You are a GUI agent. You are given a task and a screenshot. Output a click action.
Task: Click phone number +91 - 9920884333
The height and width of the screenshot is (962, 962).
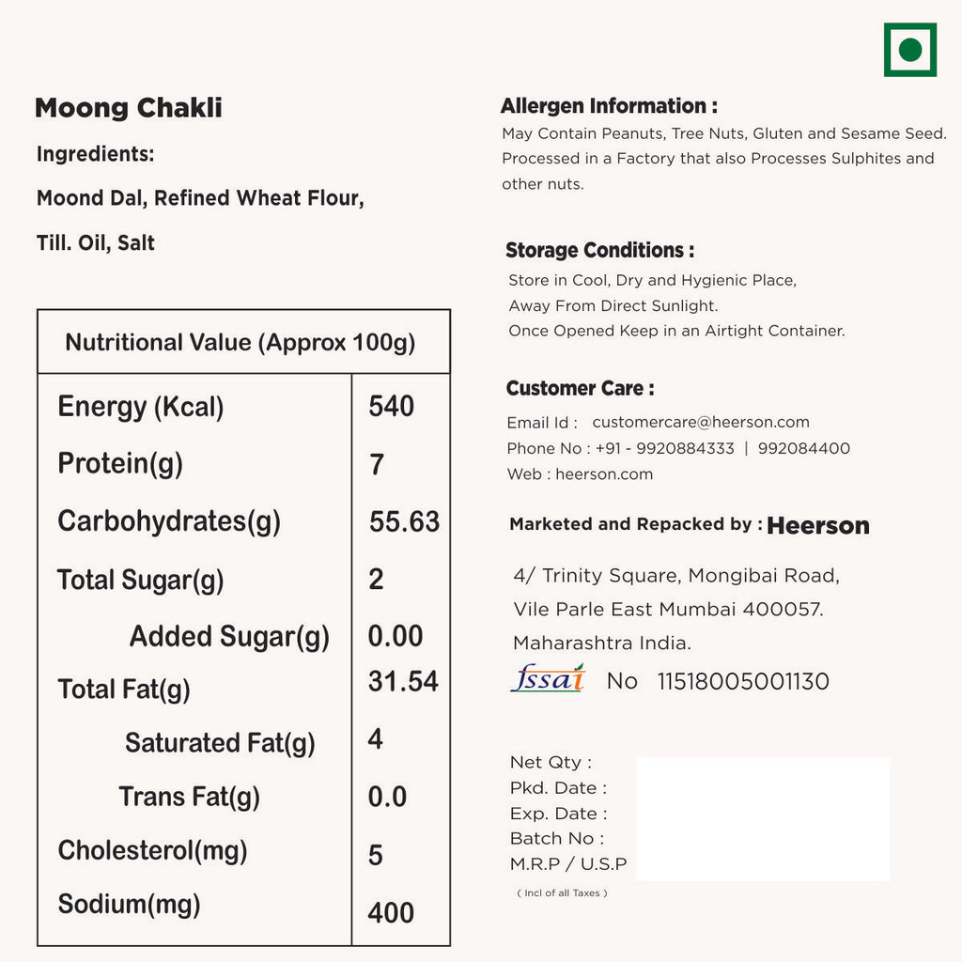[x=664, y=449]
